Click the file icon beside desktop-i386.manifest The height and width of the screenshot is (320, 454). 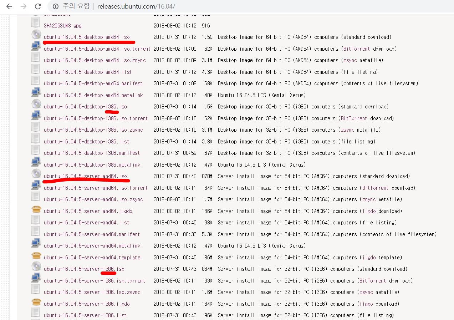36,150
